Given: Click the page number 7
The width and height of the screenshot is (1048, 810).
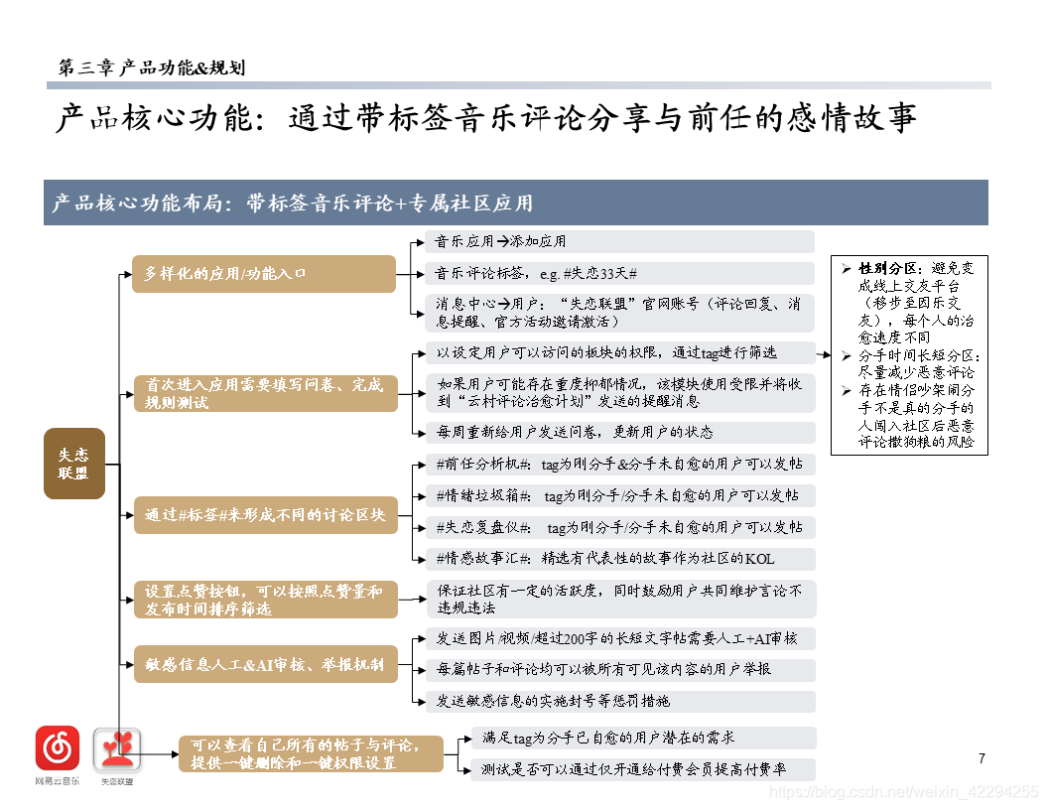Looking at the screenshot, I should point(982,758).
